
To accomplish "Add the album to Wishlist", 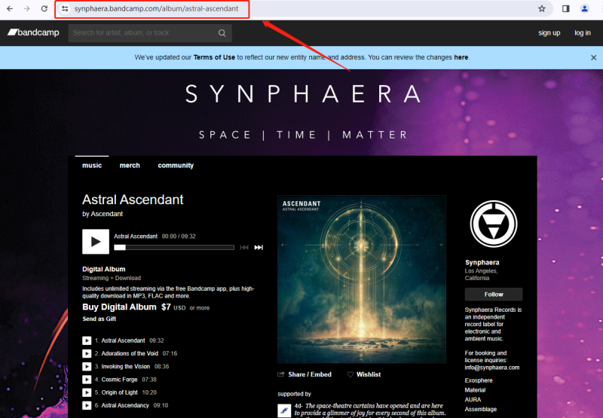I will click(364, 374).
